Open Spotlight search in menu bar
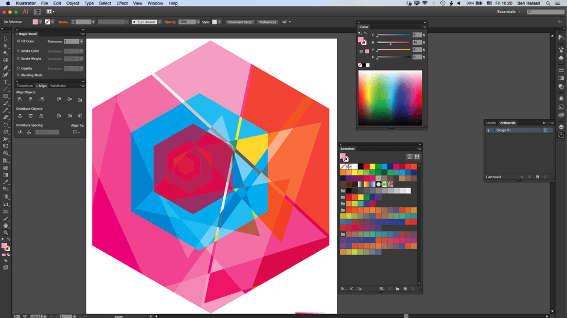 pos(548,3)
